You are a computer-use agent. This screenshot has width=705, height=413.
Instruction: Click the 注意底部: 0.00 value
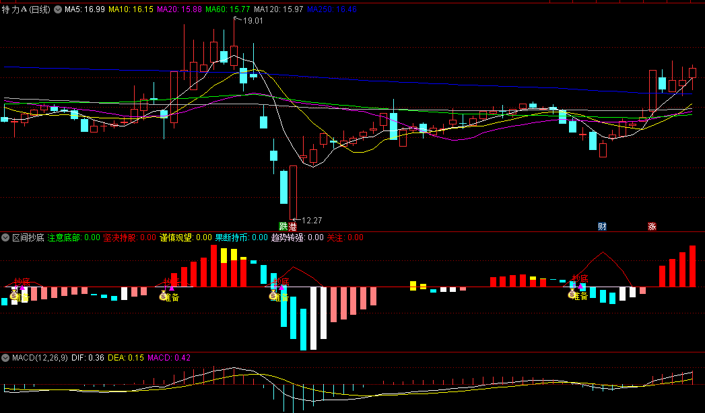pos(74,237)
